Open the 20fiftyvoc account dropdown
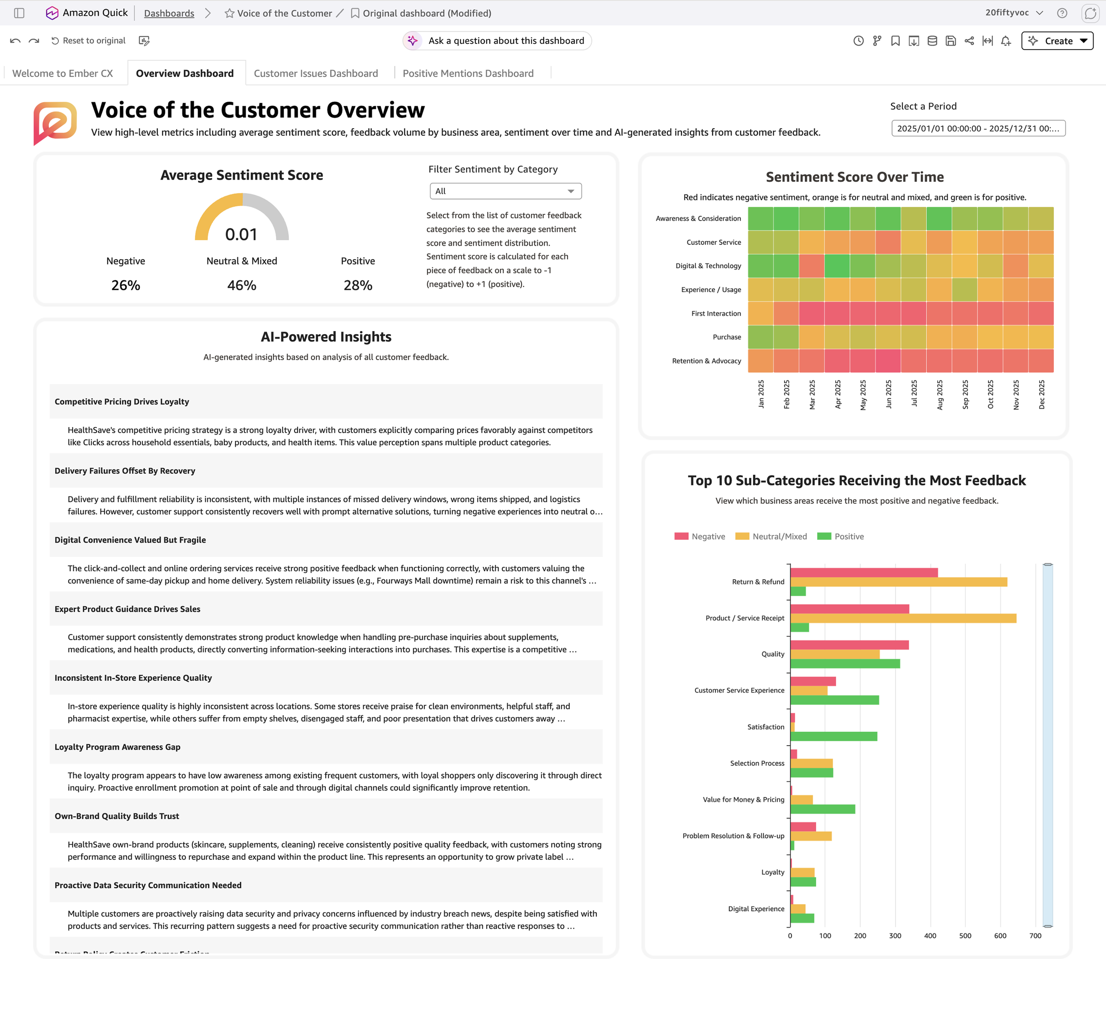 coord(1014,13)
